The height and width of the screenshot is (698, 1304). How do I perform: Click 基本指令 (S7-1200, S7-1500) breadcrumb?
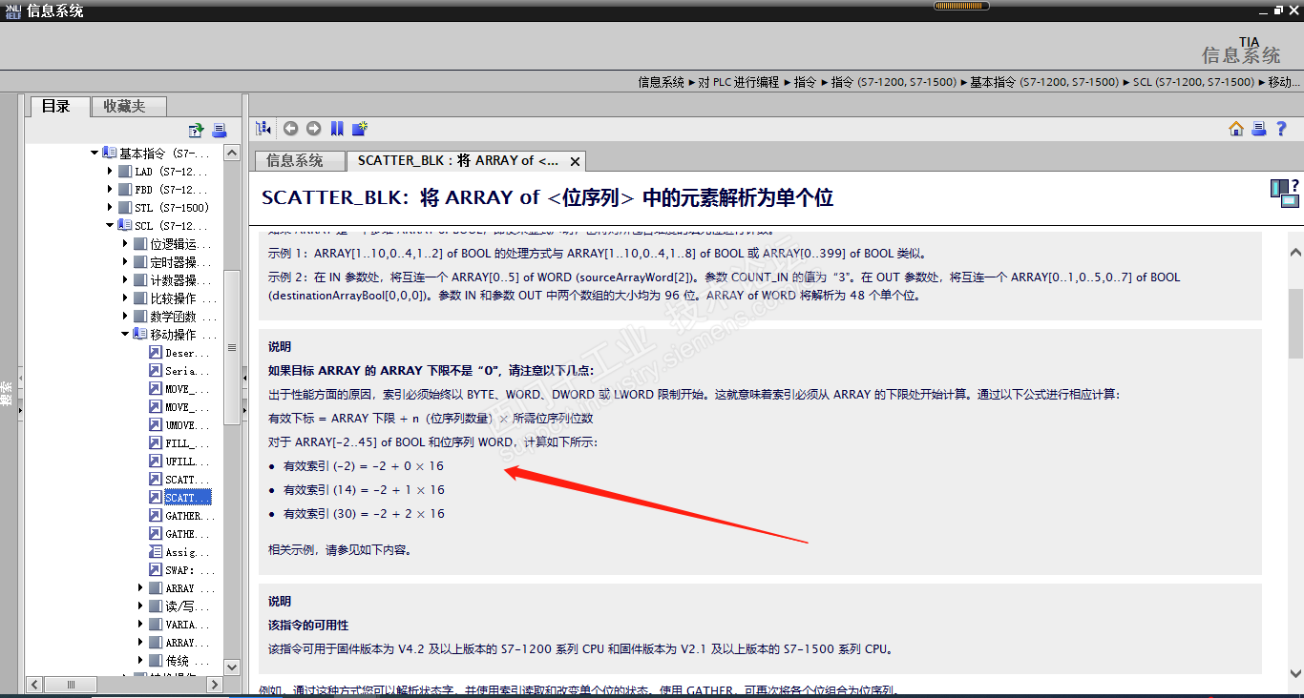tap(1045, 82)
